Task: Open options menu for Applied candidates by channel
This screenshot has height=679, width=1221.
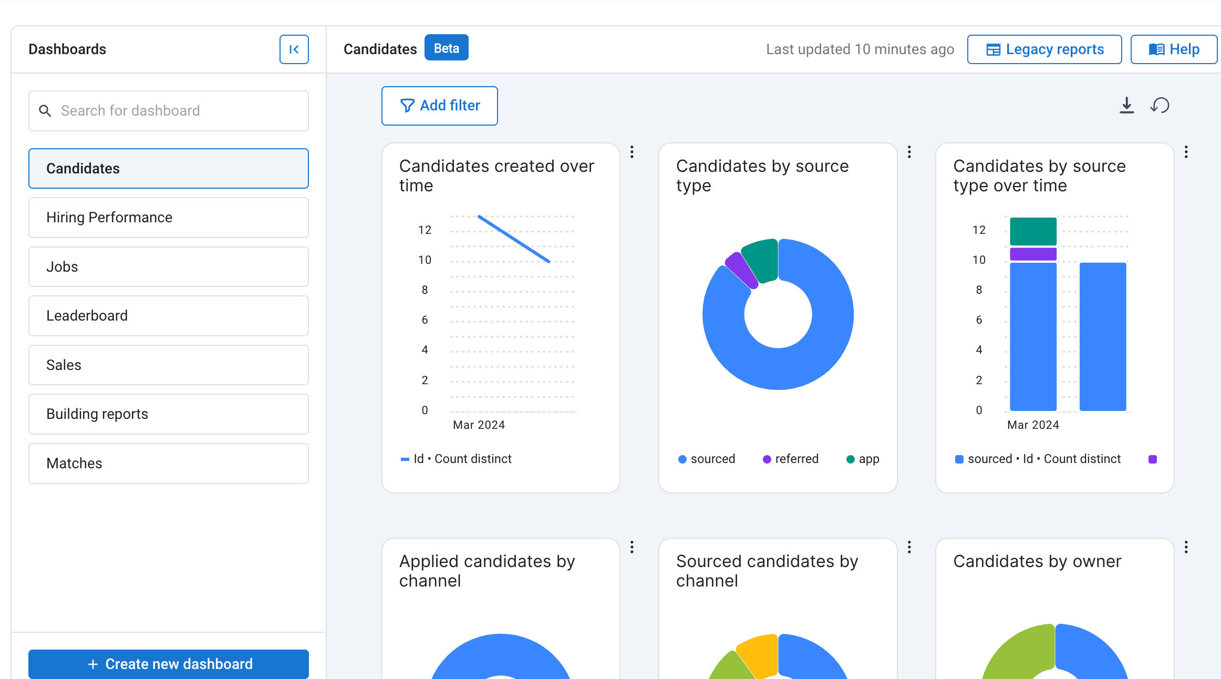Action: [632, 547]
